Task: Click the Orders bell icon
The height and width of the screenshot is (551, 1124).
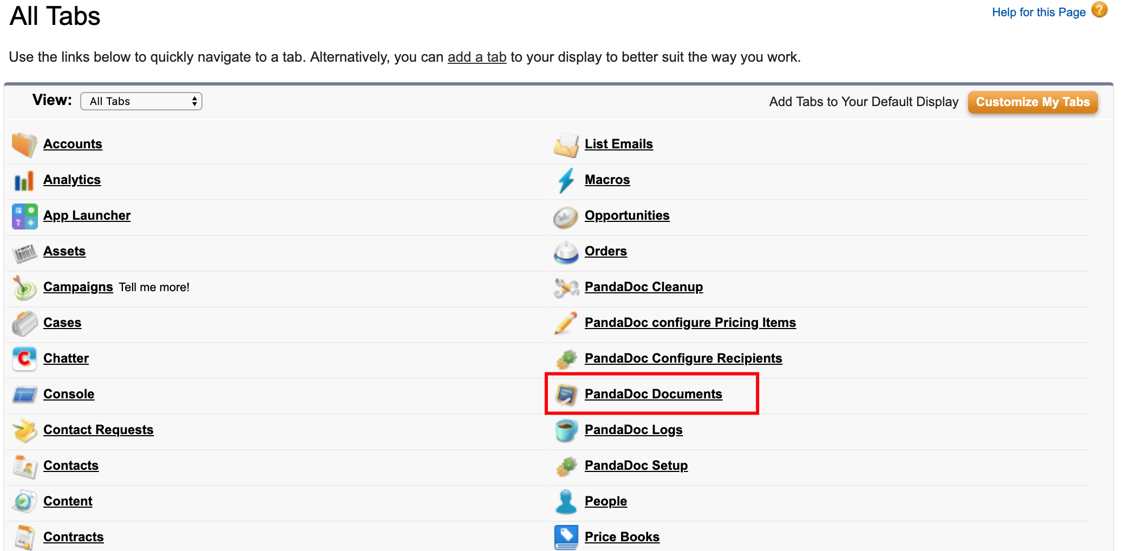Action: (x=566, y=252)
